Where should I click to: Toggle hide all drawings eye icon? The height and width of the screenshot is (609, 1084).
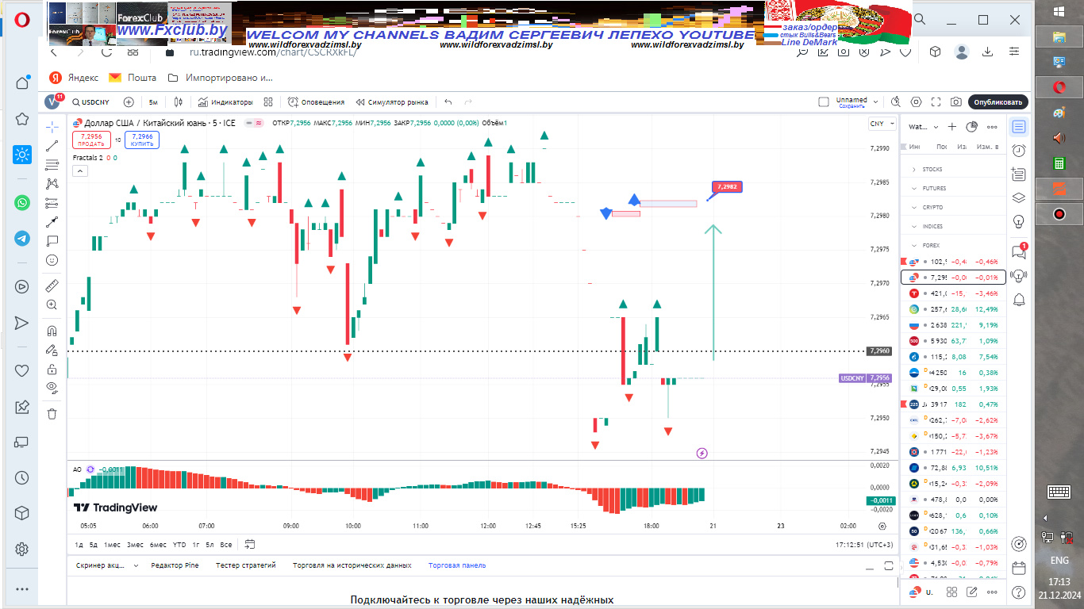point(52,388)
